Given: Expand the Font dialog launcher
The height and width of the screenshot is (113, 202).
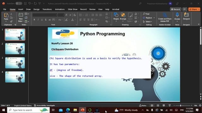Looking at the screenshot, I should coord(76,24).
